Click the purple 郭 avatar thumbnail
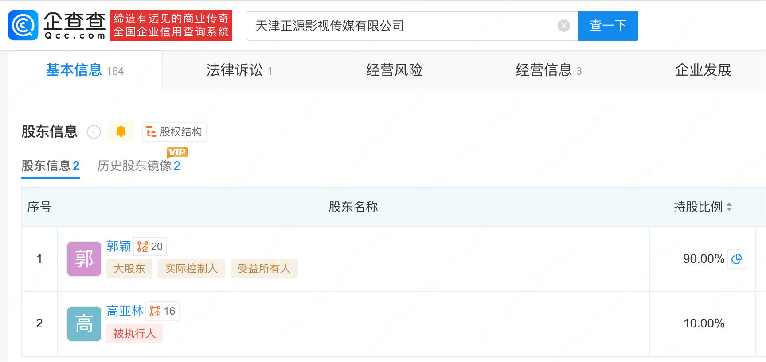This screenshot has width=766, height=362. 84,259
